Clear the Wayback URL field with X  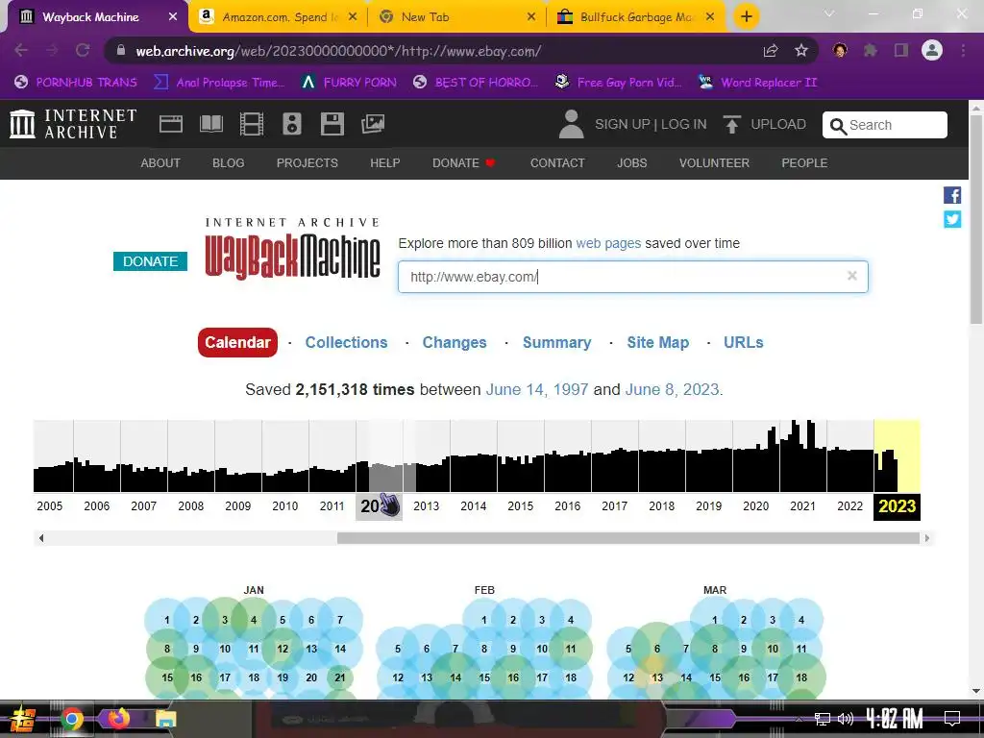851,276
